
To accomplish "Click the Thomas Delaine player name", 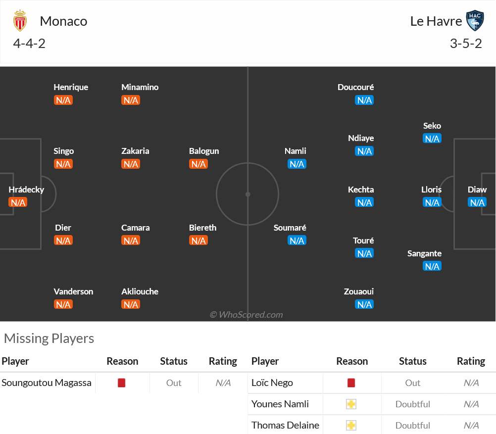I will click(285, 425).
